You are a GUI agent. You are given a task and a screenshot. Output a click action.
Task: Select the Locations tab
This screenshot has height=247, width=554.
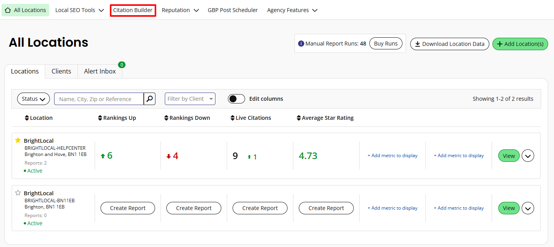tap(25, 71)
